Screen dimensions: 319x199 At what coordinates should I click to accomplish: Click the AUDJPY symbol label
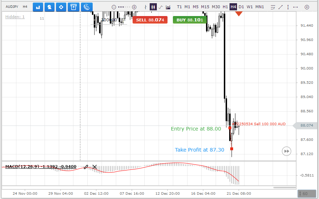pos(12,7)
